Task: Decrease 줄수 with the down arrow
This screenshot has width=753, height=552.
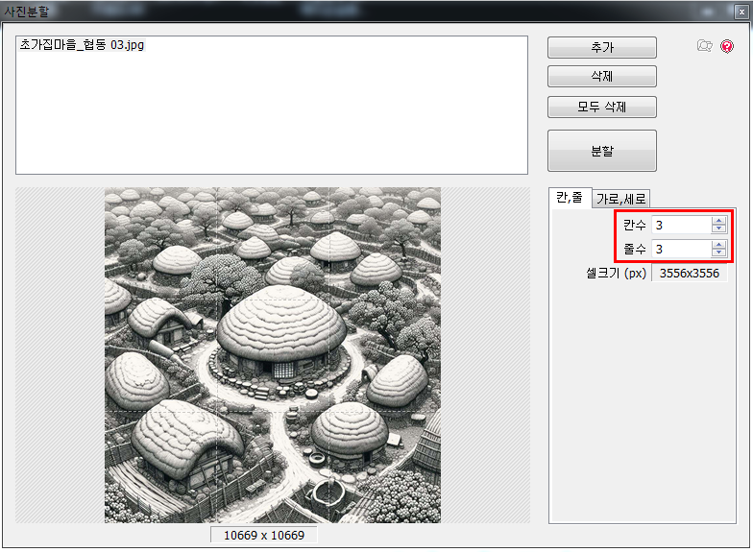Action: (x=718, y=252)
